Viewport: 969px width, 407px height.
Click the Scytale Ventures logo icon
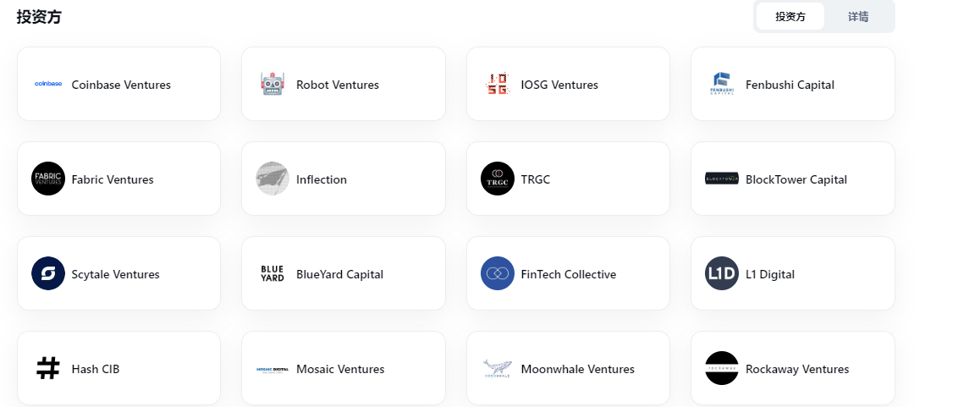click(48, 273)
